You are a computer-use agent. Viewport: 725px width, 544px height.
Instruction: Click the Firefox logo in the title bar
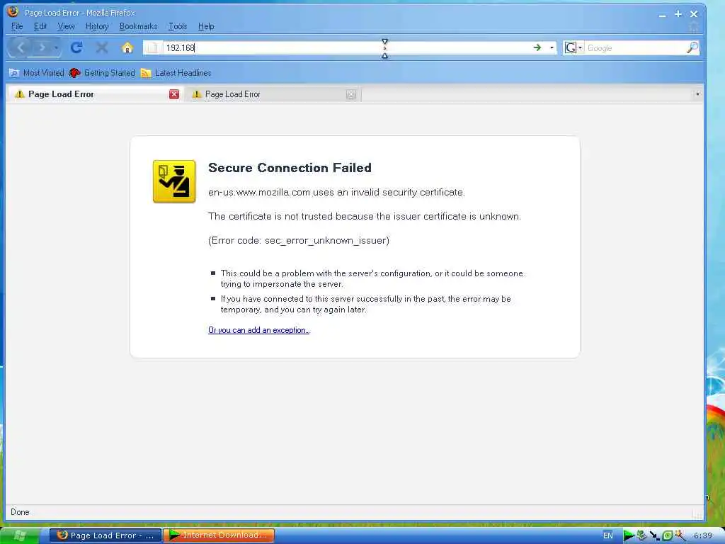13,11
